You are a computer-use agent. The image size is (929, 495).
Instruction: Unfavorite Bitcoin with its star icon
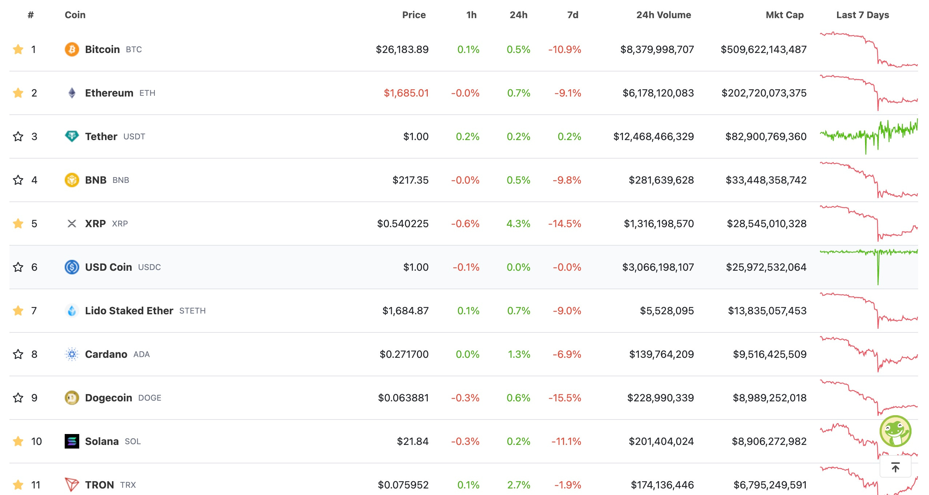click(18, 49)
